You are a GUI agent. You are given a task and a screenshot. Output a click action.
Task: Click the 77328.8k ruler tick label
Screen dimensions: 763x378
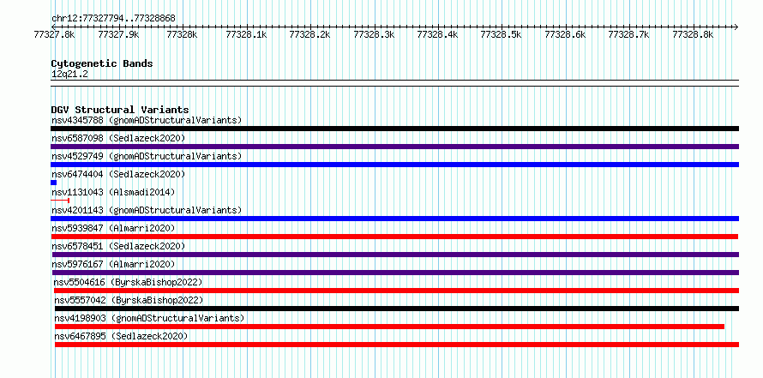693,34
